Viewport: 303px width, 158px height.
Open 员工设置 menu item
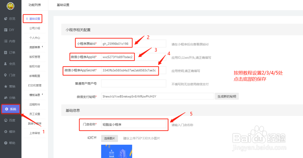[x=35, y=114]
